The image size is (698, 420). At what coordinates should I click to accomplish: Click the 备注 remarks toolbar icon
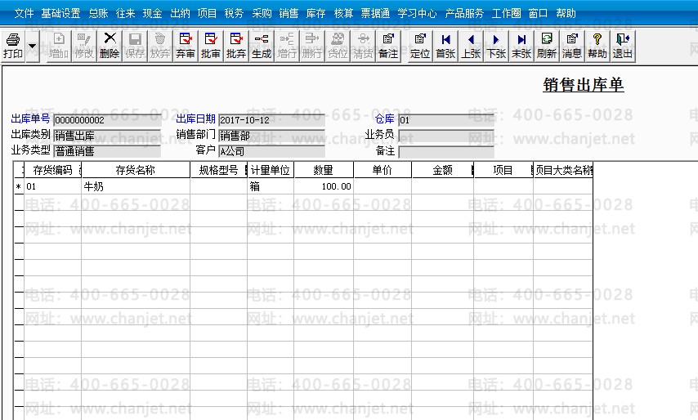point(388,47)
